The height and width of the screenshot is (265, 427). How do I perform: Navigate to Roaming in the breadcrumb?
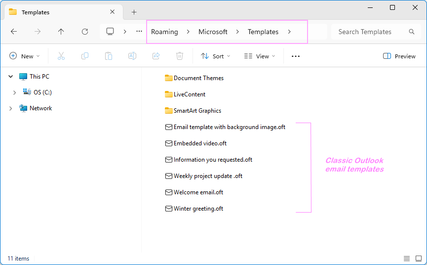click(164, 32)
